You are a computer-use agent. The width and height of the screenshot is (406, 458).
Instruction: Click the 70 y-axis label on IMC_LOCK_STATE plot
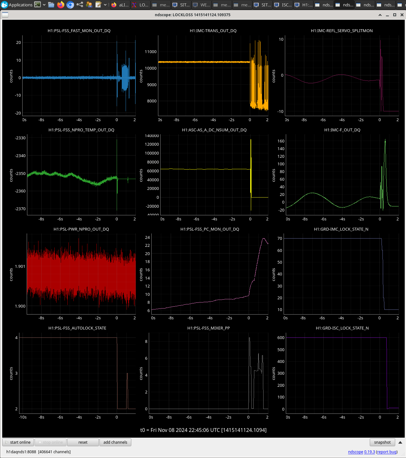coord(280,239)
